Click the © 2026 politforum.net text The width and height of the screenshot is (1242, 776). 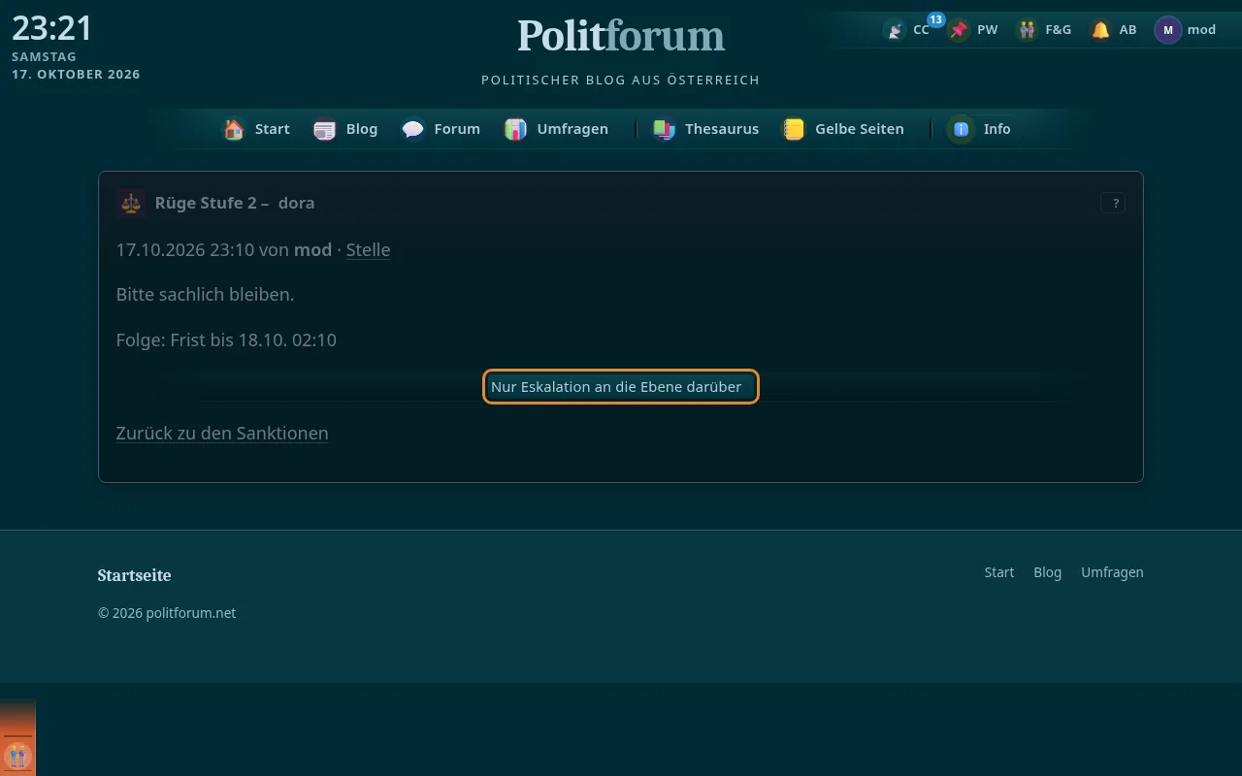(x=167, y=613)
